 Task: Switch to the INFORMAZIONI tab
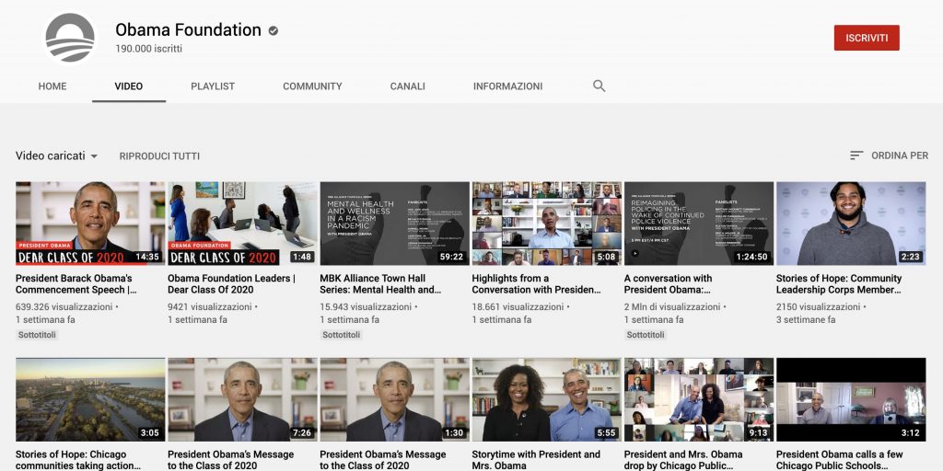click(507, 86)
